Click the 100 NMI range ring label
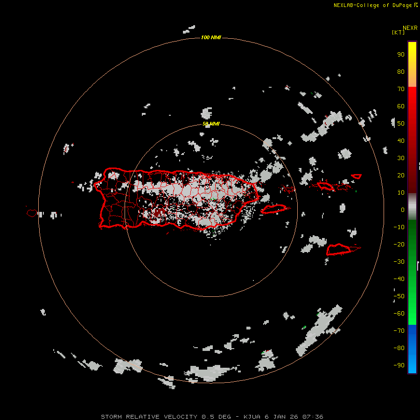 (x=211, y=37)
